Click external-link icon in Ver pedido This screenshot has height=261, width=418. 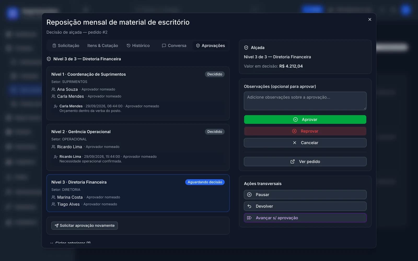(293, 162)
